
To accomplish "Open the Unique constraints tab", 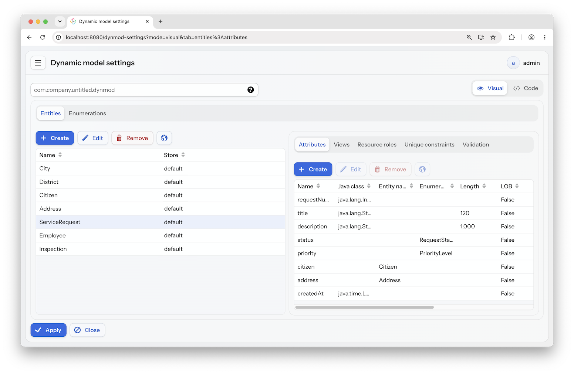I will coord(429,144).
